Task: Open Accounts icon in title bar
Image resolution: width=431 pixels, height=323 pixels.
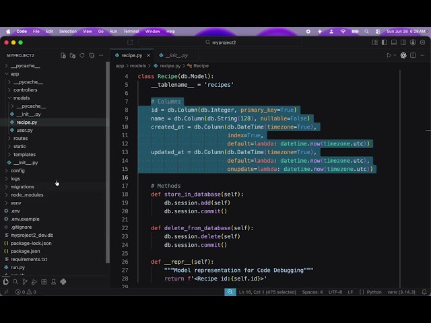Action: (x=413, y=42)
